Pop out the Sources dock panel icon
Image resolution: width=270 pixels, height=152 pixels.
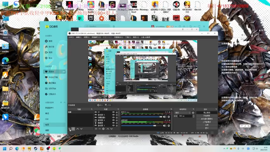click(x=118, y=109)
